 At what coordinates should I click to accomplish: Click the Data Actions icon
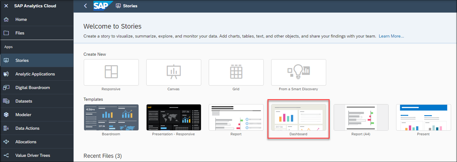(6, 128)
